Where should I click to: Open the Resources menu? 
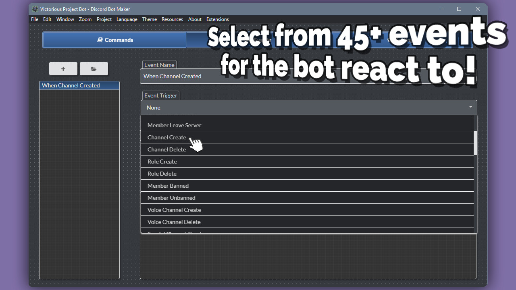click(172, 19)
